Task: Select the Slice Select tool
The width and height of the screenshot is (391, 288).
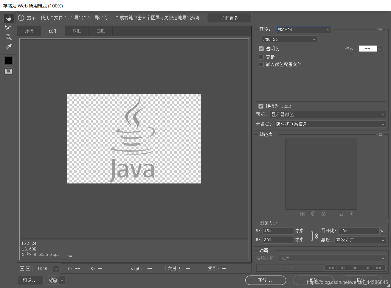Action: (8, 27)
